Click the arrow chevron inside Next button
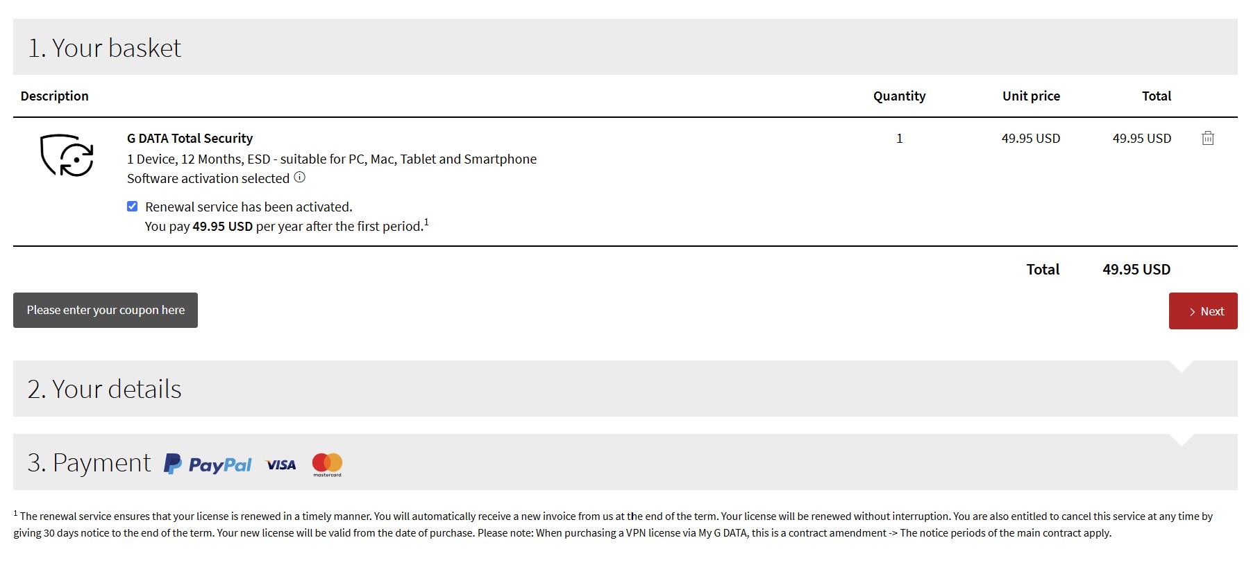 click(x=1192, y=312)
